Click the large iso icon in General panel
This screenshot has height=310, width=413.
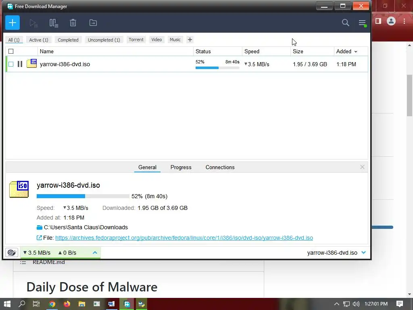click(19, 189)
